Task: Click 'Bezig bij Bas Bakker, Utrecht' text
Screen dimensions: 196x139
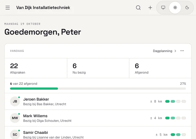Action: [45, 104]
